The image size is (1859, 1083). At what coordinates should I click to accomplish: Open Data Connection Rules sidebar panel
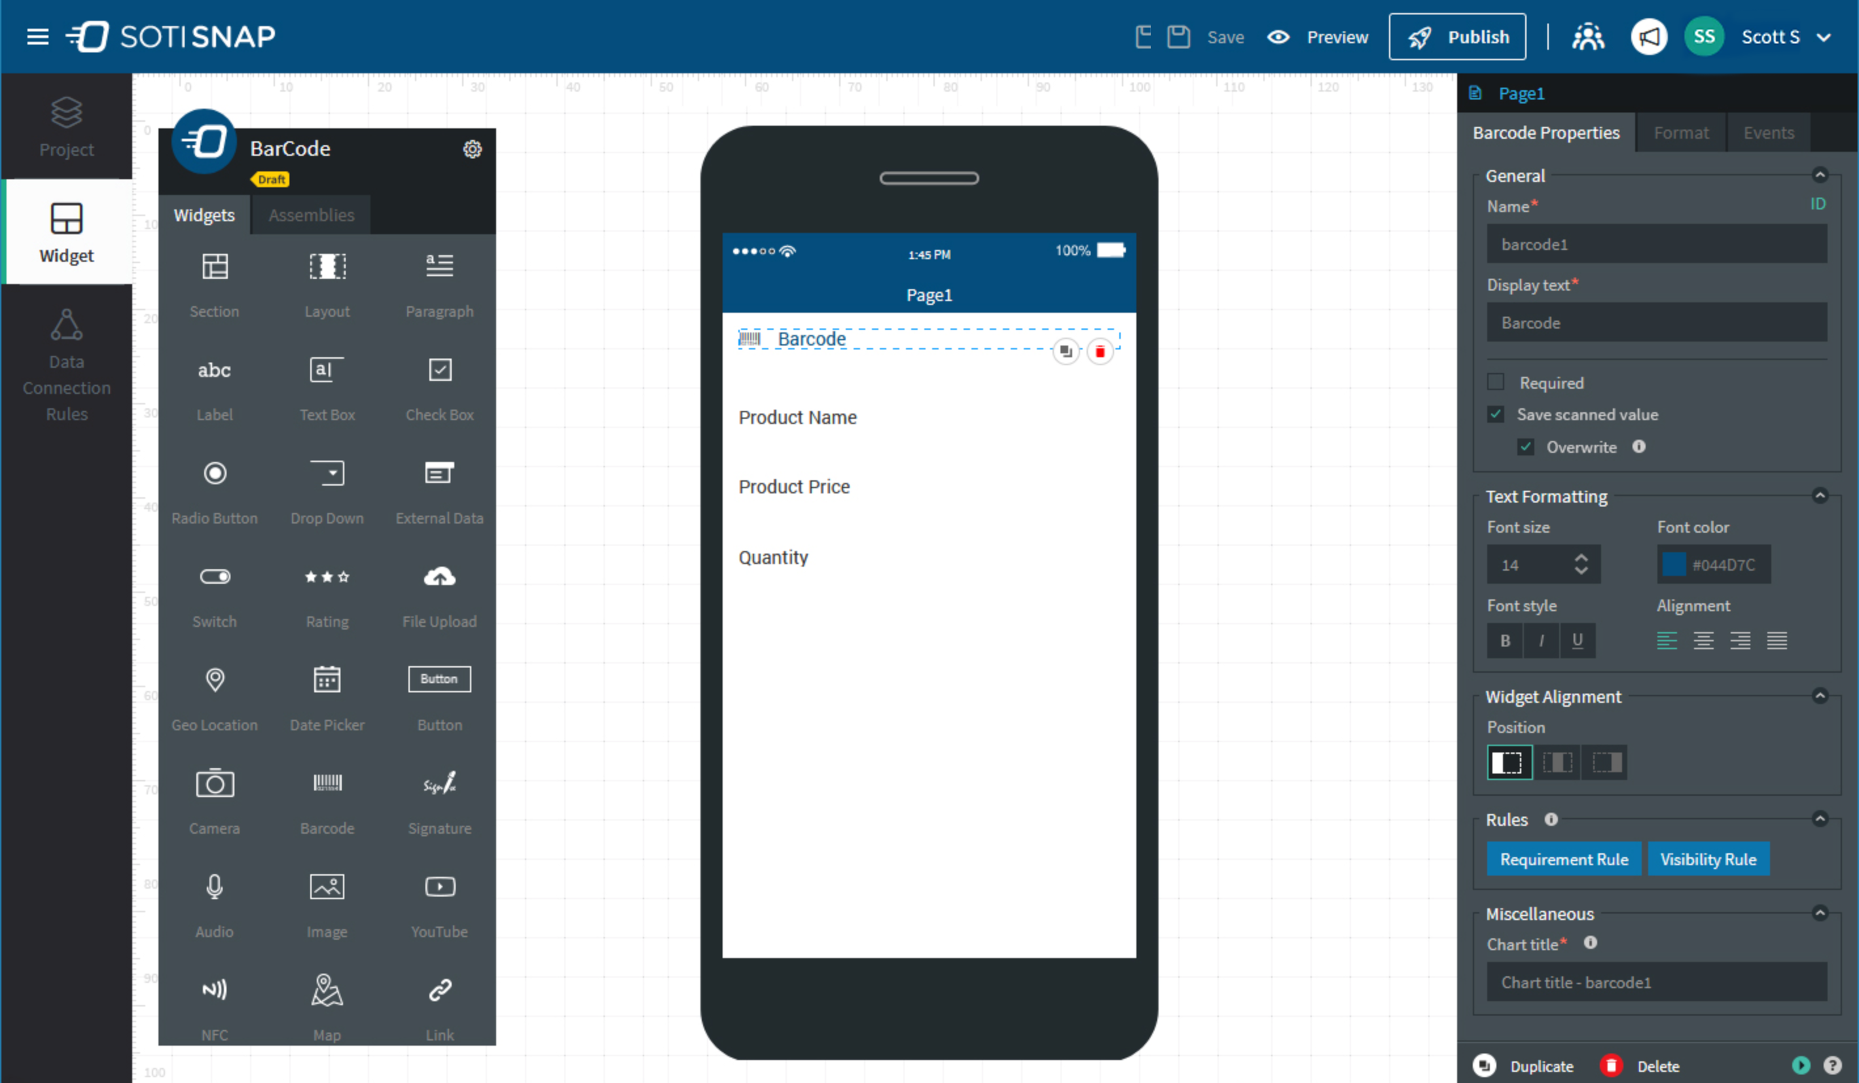point(66,366)
